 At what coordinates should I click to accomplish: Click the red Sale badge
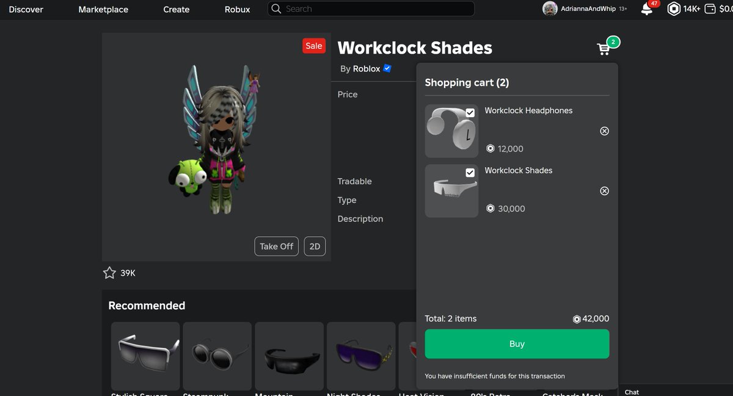point(313,46)
